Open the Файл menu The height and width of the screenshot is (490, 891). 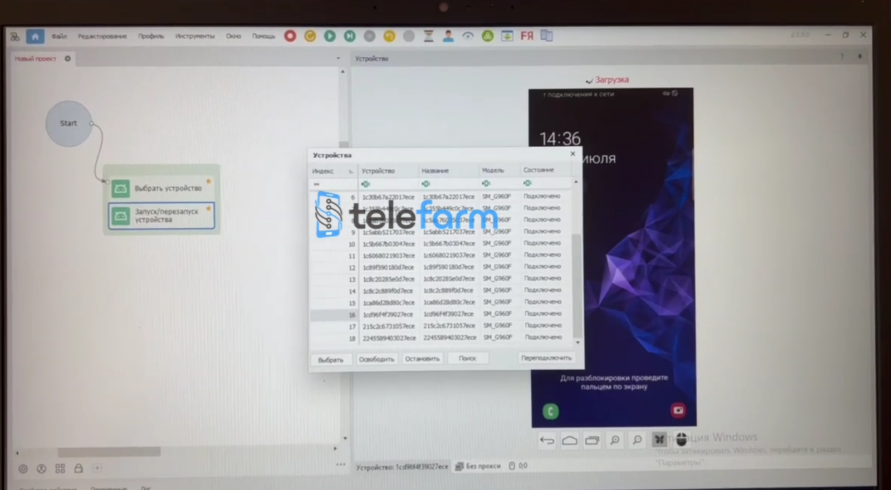tap(59, 37)
